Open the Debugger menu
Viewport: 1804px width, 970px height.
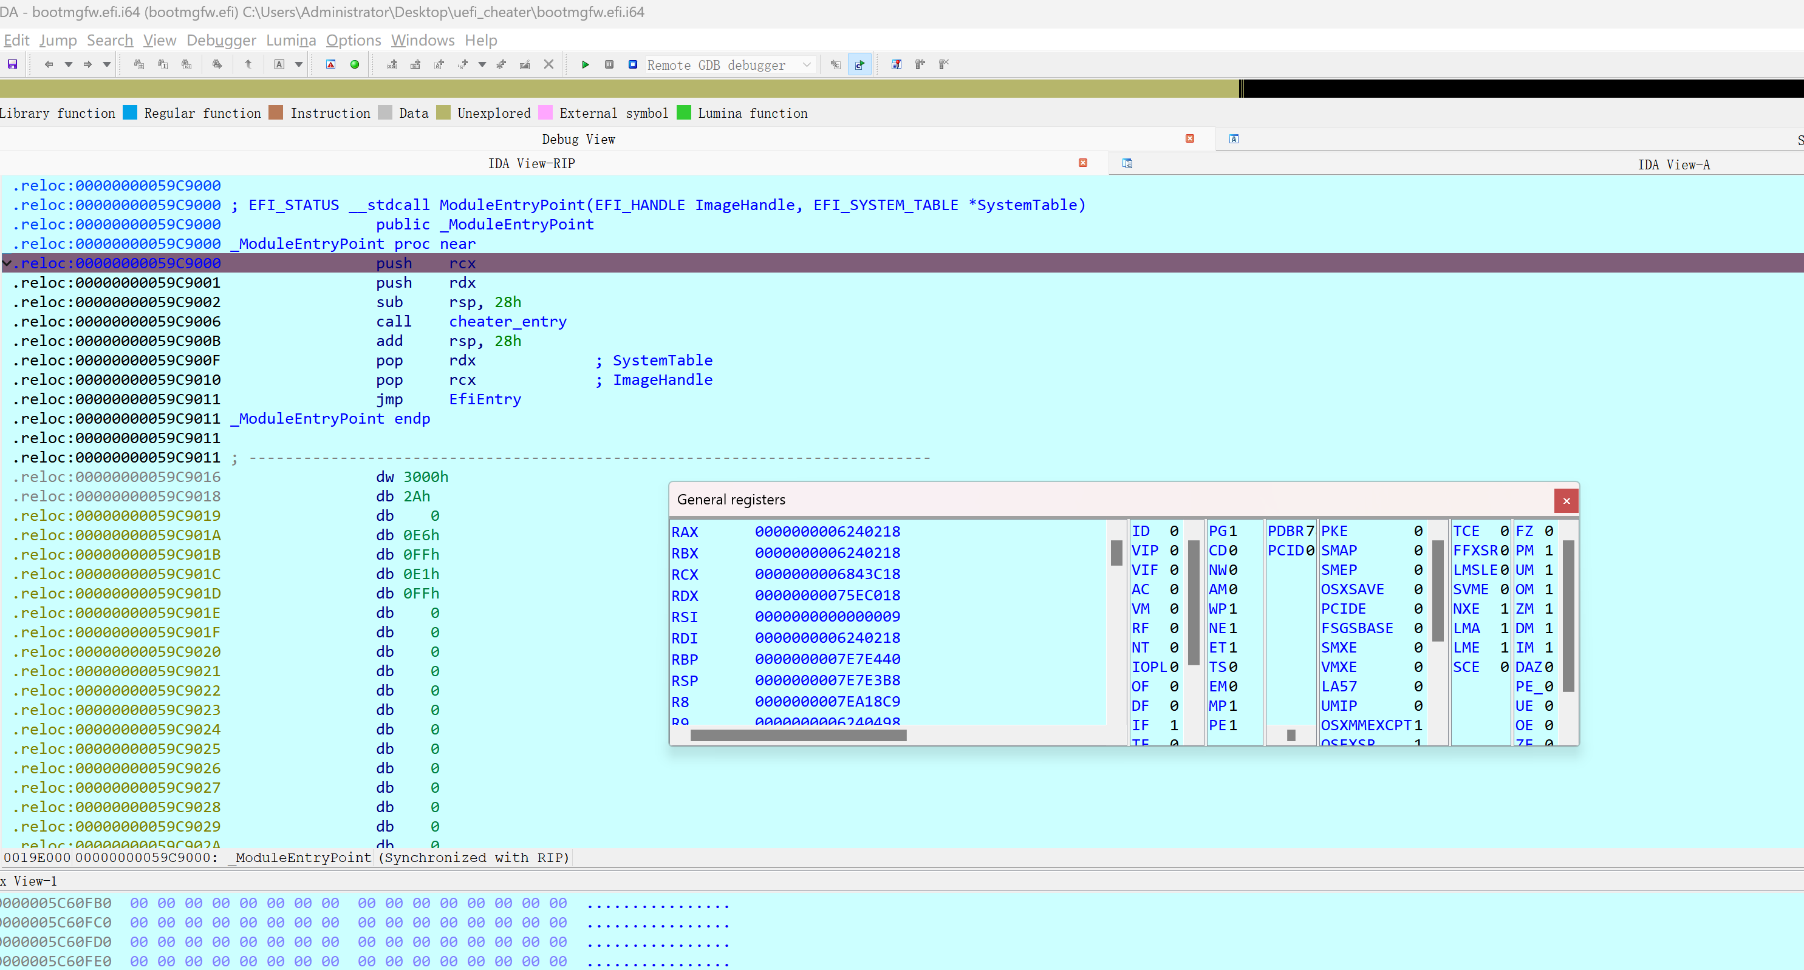tap(221, 40)
